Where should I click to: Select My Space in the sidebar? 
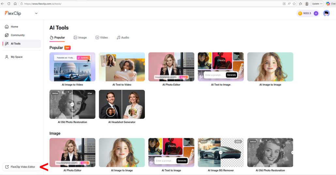(17, 57)
